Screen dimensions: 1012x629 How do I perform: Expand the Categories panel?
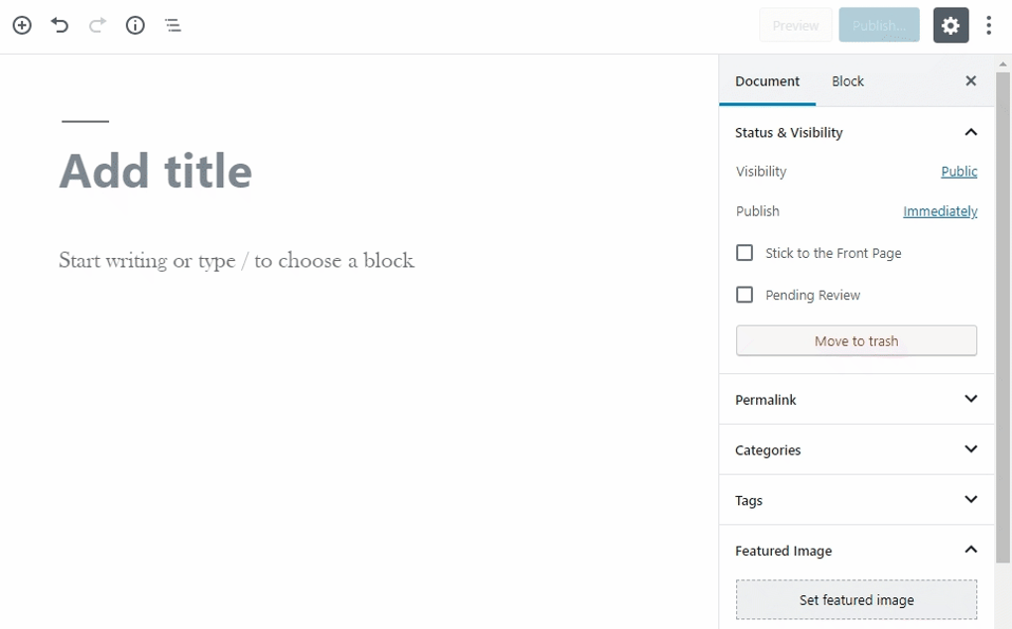pos(970,449)
